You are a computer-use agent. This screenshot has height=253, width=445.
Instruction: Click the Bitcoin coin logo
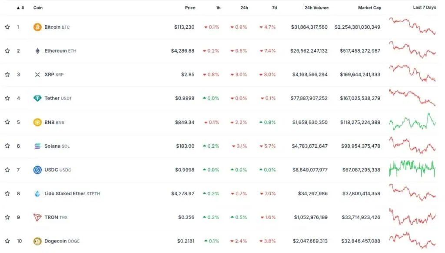pyautogui.click(x=37, y=27)
